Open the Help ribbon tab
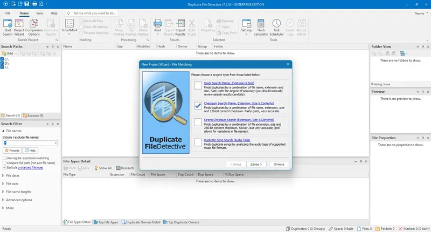Screen dimensions: 431x232 point(54,13)
